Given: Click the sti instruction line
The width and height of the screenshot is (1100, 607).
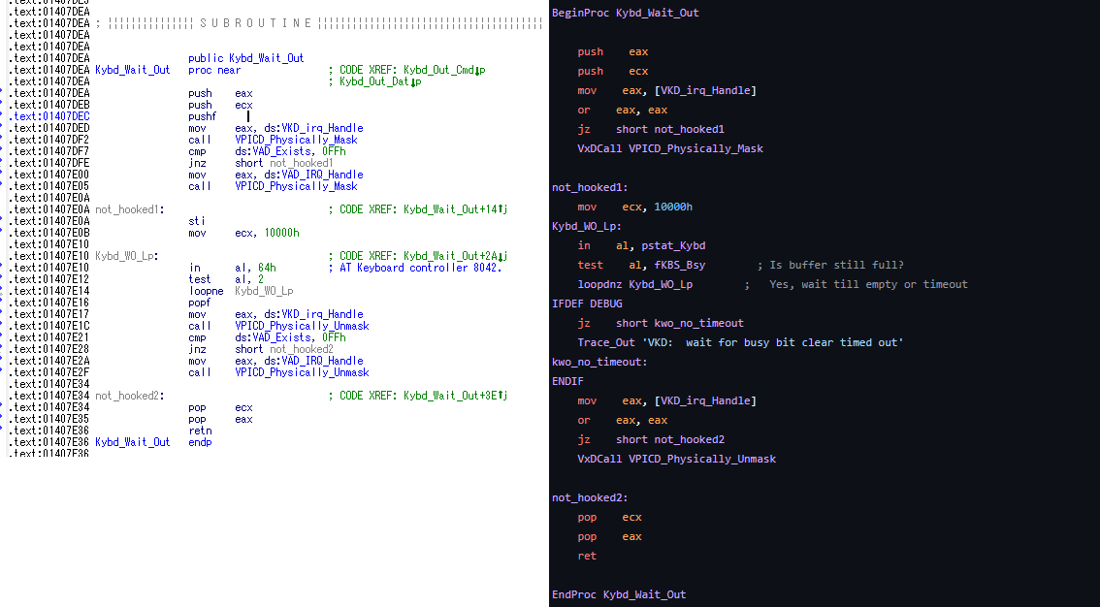Looking at the screenshot, I should click(196, 221).
